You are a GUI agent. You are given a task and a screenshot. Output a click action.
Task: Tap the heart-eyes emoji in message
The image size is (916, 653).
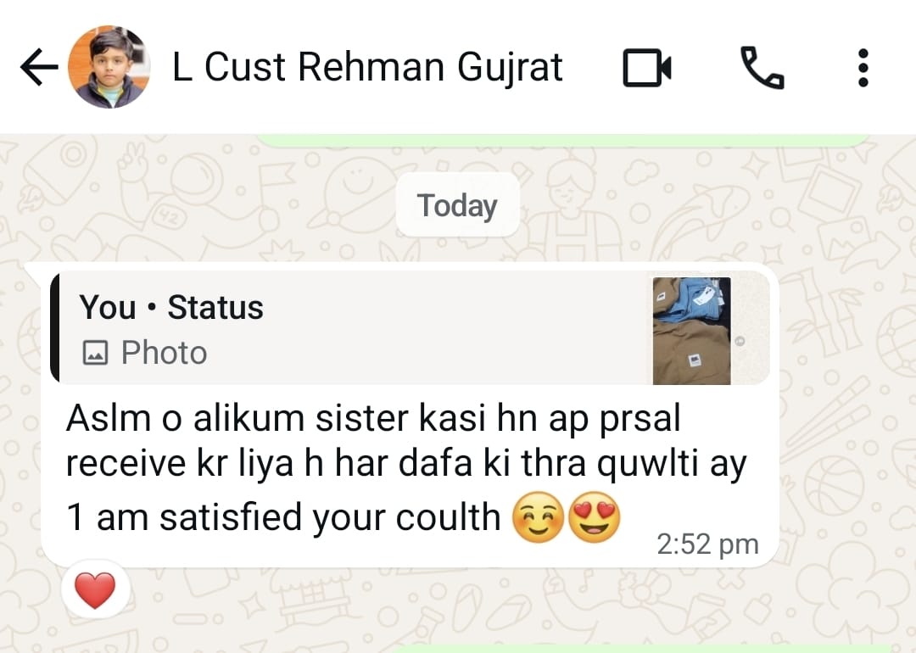pos(594,517)
